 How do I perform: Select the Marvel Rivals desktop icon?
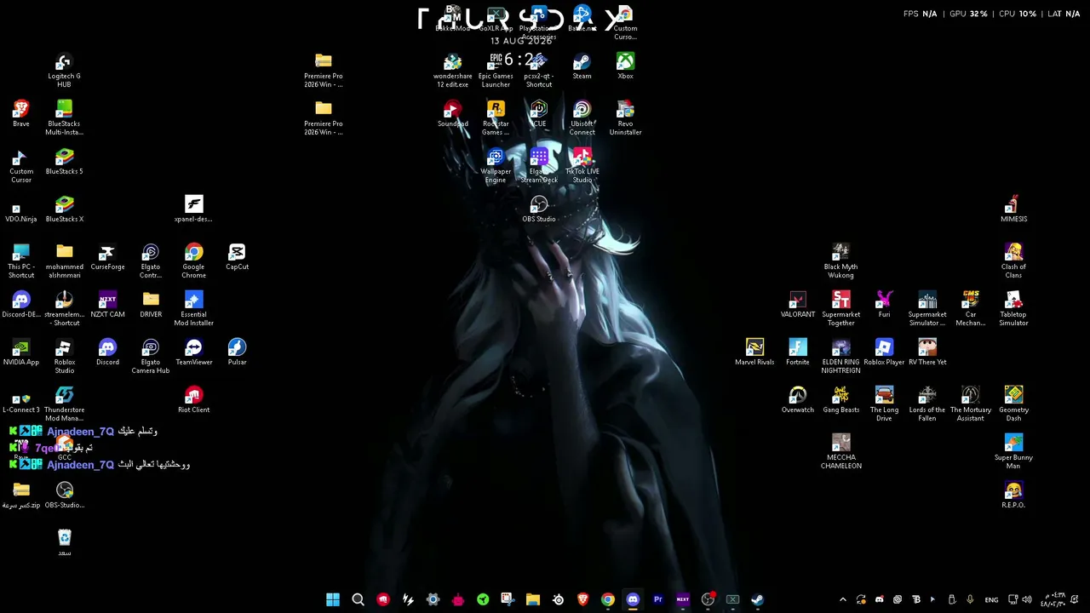[x=754, y=352]
